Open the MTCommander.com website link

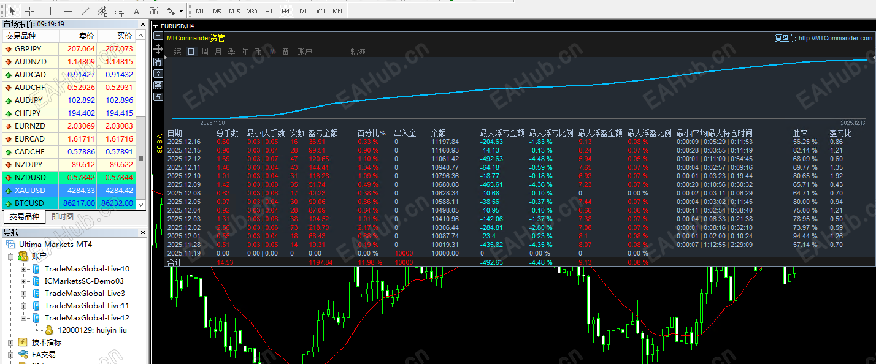click(x=836, y=38)
